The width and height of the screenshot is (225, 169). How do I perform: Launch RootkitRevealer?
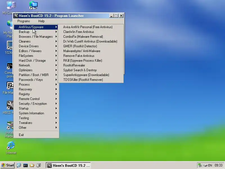91,65
